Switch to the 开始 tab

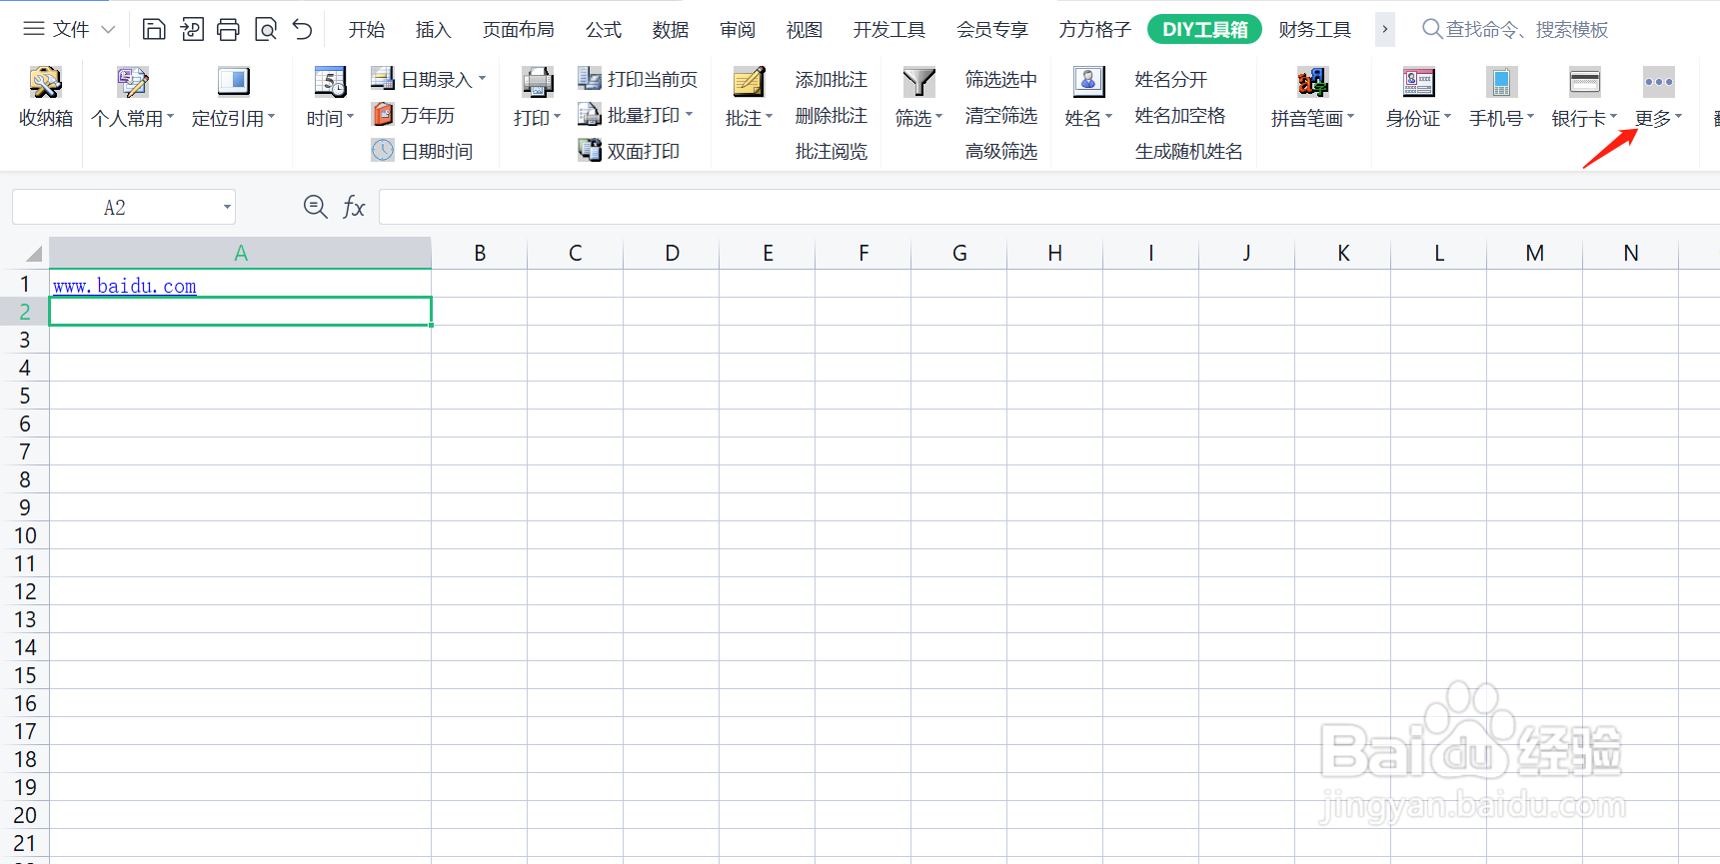367,30
